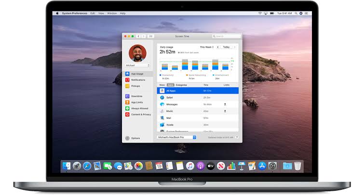Click the hourglass limit icon for Messages
The width and height of the screenshot is (364, 195).
tap(225, 105)
